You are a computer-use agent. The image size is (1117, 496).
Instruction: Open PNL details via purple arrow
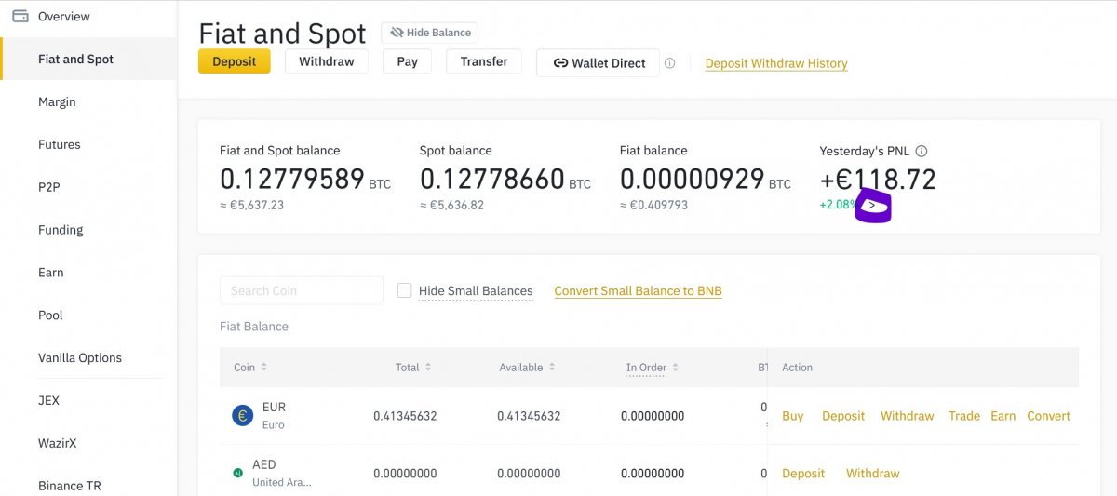[x=872, y=206]
